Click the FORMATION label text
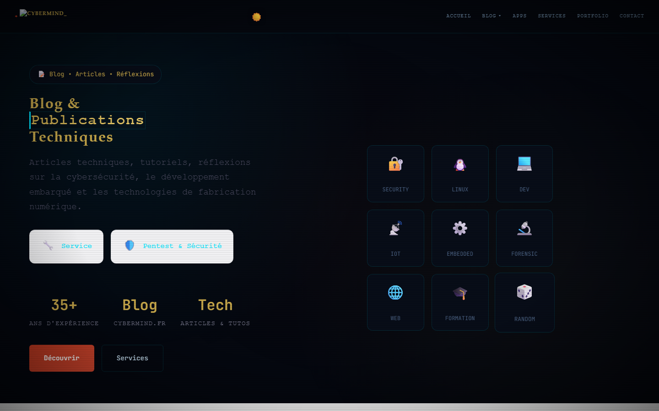 [460, 318]
